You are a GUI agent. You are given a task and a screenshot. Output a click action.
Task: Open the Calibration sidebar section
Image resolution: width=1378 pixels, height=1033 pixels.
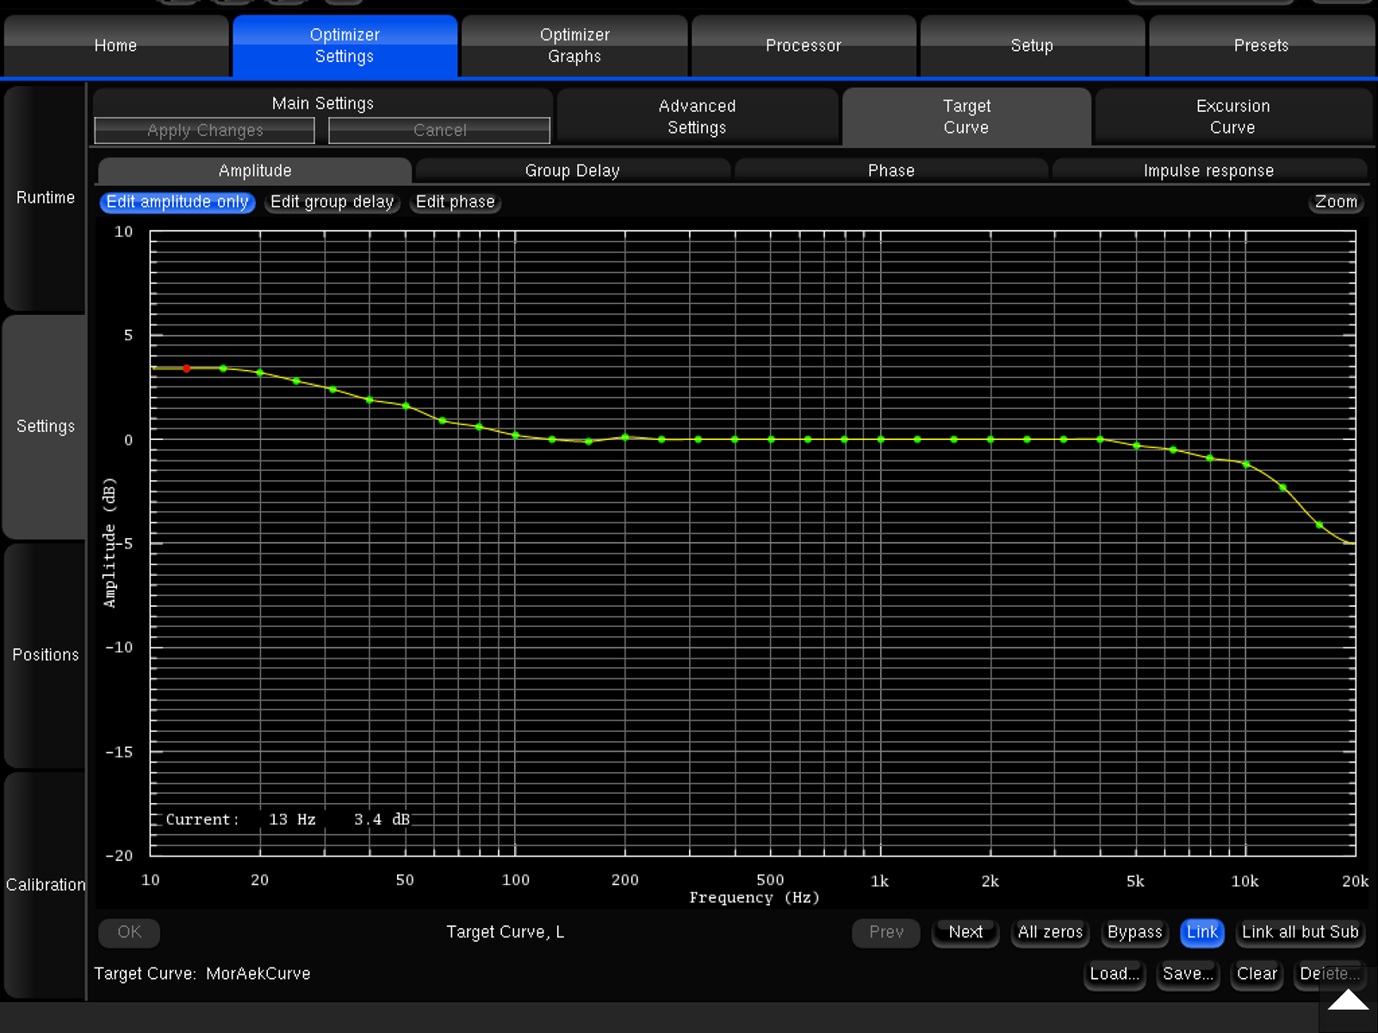(45, 885)
